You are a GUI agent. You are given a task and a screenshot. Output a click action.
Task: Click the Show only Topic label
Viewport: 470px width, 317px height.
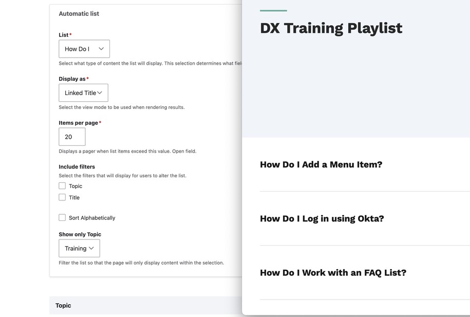[x=80, y=234]
